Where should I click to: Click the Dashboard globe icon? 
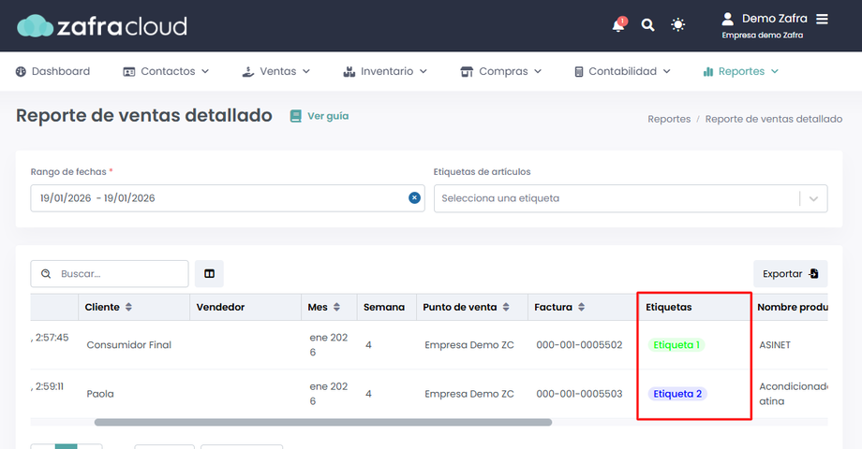21,71
